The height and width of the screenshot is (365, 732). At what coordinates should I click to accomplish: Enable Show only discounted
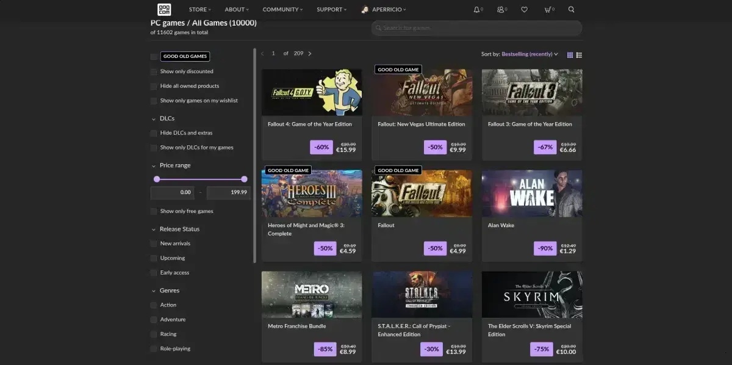pyautogui.click(x=154, y=71)
